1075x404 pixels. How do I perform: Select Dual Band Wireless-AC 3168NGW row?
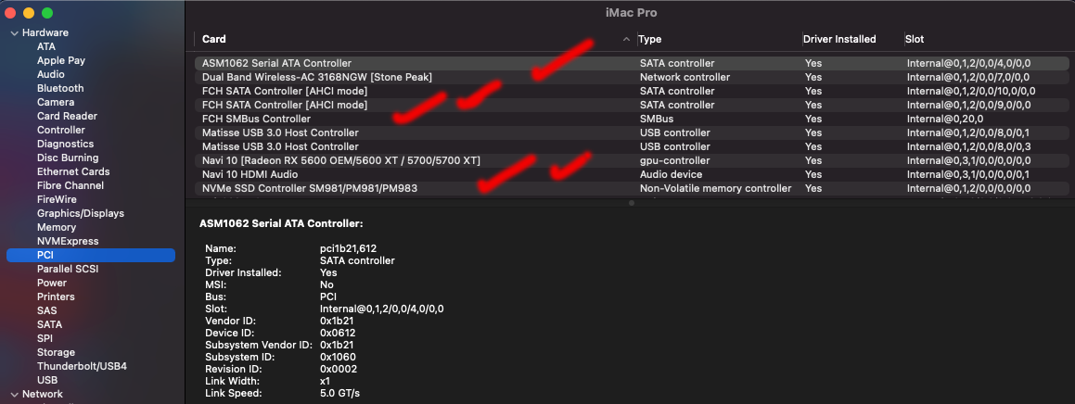coord(316,77)
